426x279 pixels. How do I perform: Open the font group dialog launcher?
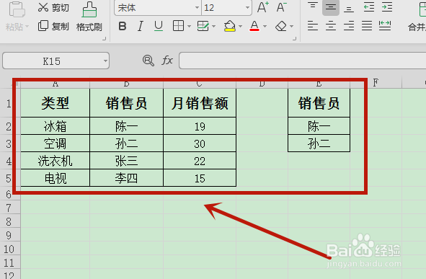(x=295, y=39)
